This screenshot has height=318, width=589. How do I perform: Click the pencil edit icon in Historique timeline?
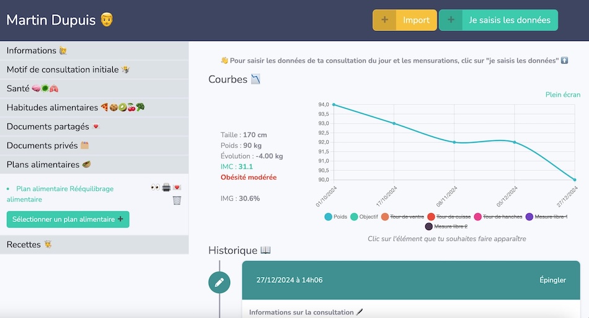pyautogui.click(x=219, y=282)
